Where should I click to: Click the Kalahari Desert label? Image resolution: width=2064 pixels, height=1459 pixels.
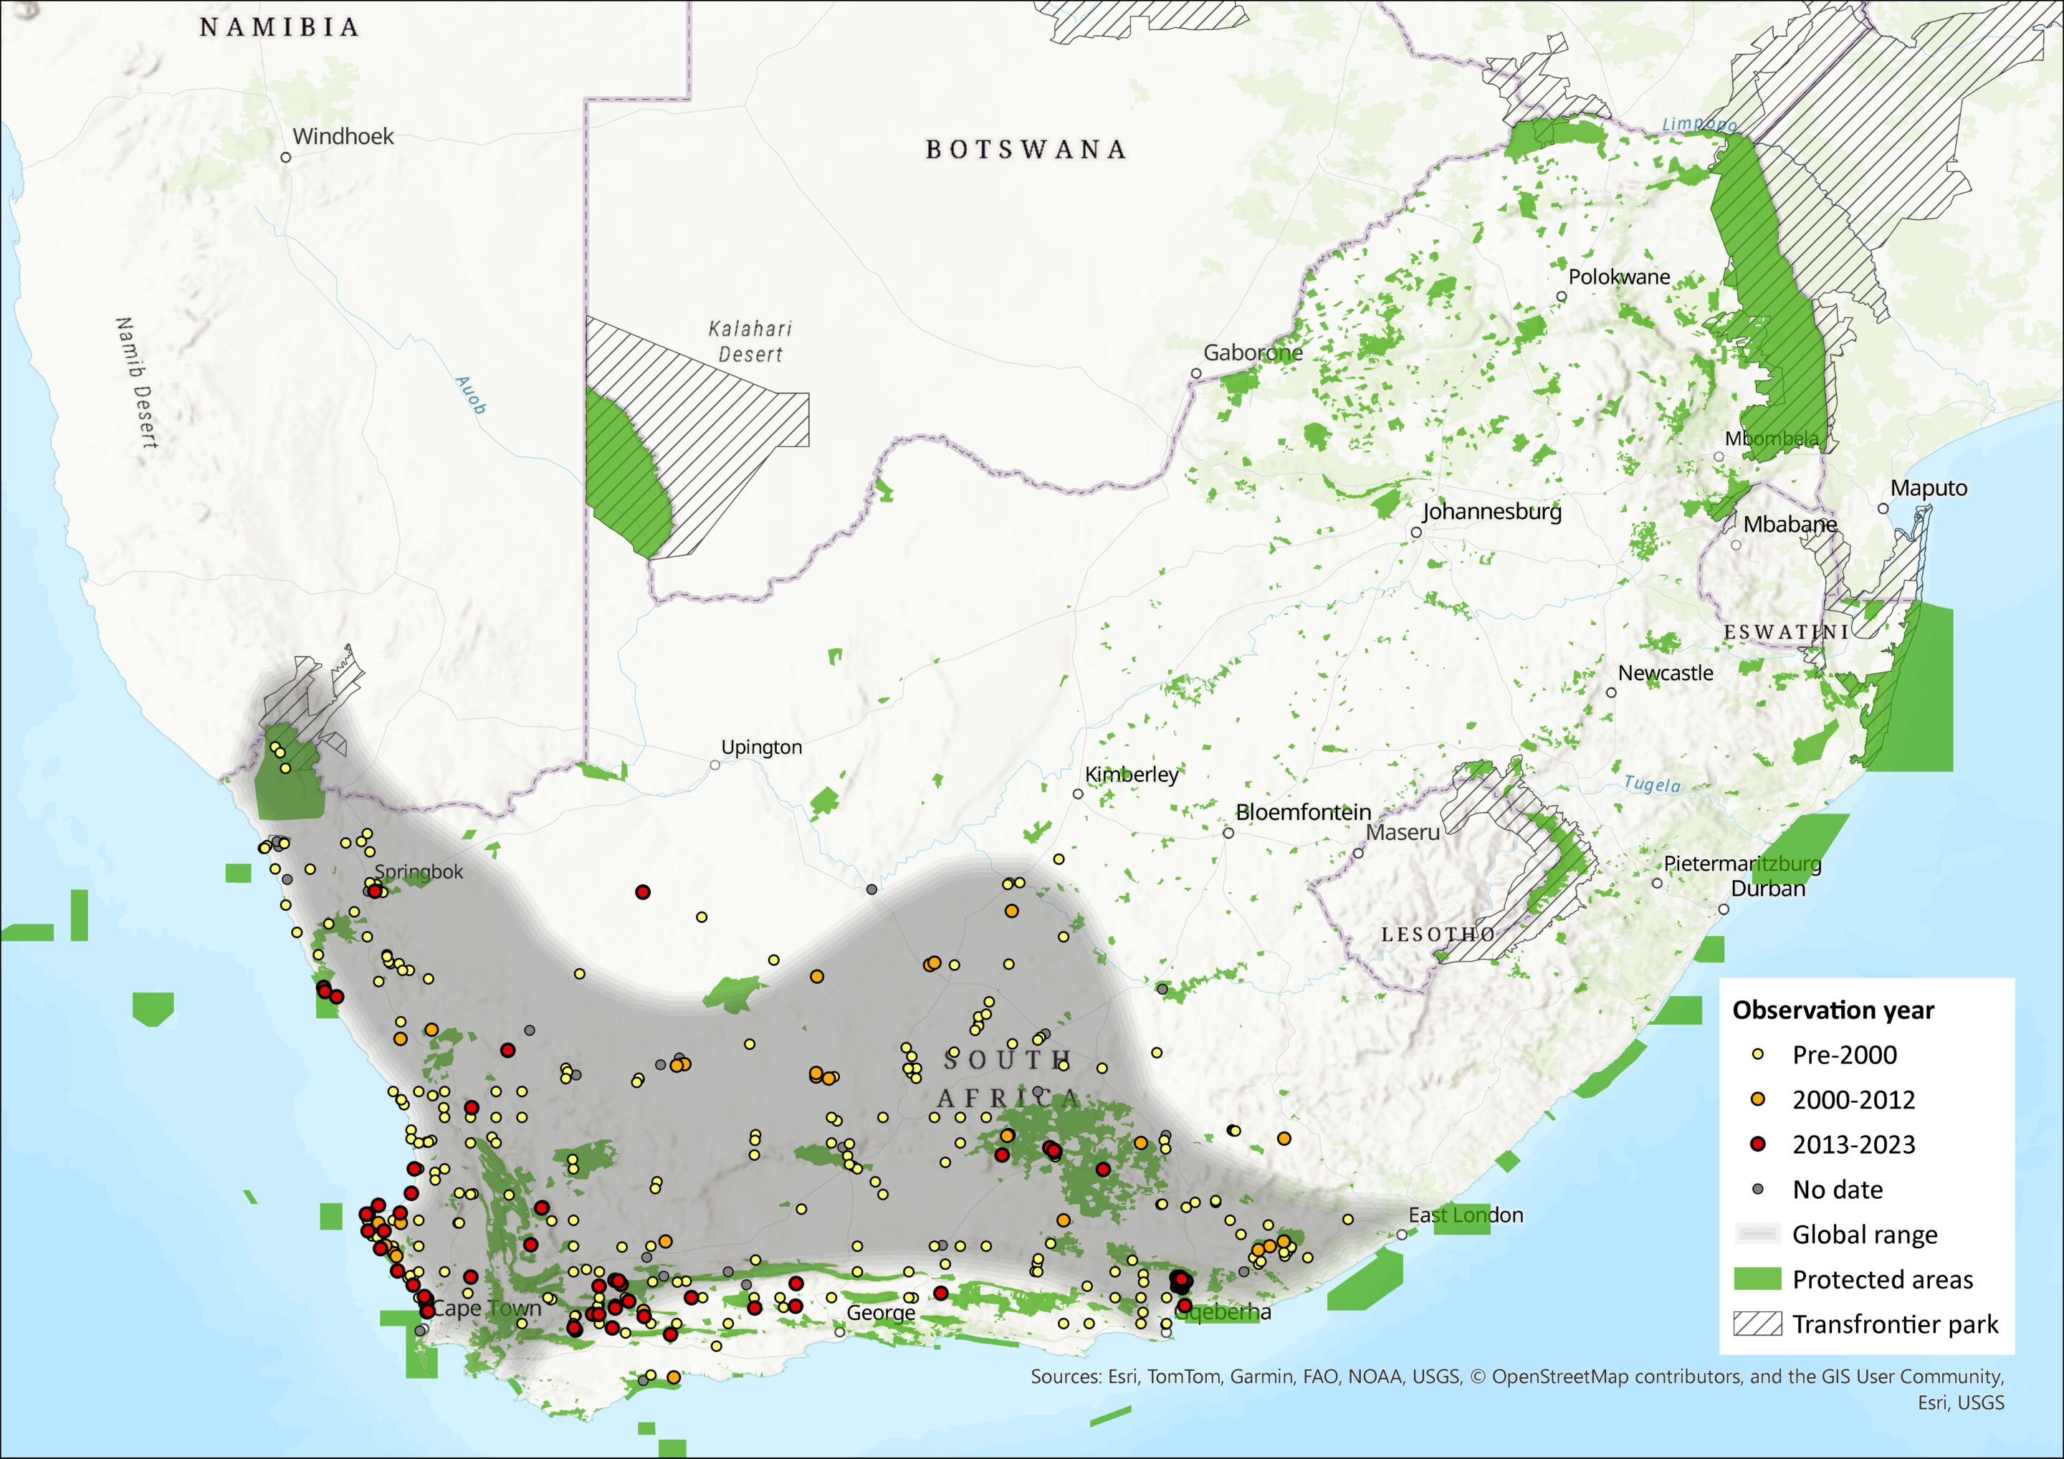750,342
